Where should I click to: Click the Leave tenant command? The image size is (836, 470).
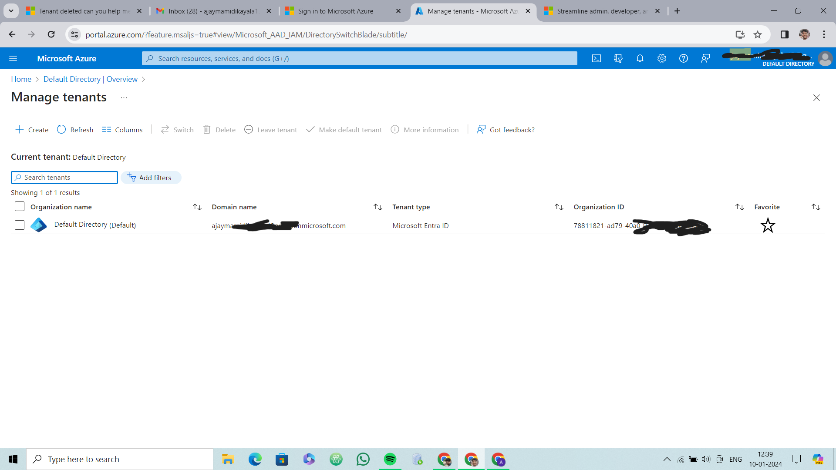[271, 130]
